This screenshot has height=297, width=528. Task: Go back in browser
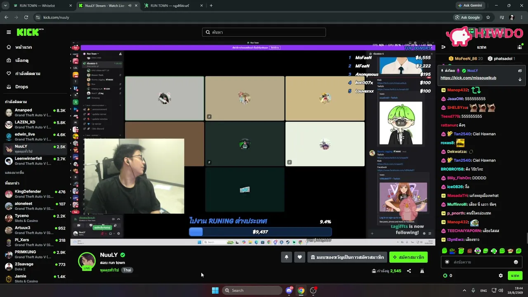[6, 17]
